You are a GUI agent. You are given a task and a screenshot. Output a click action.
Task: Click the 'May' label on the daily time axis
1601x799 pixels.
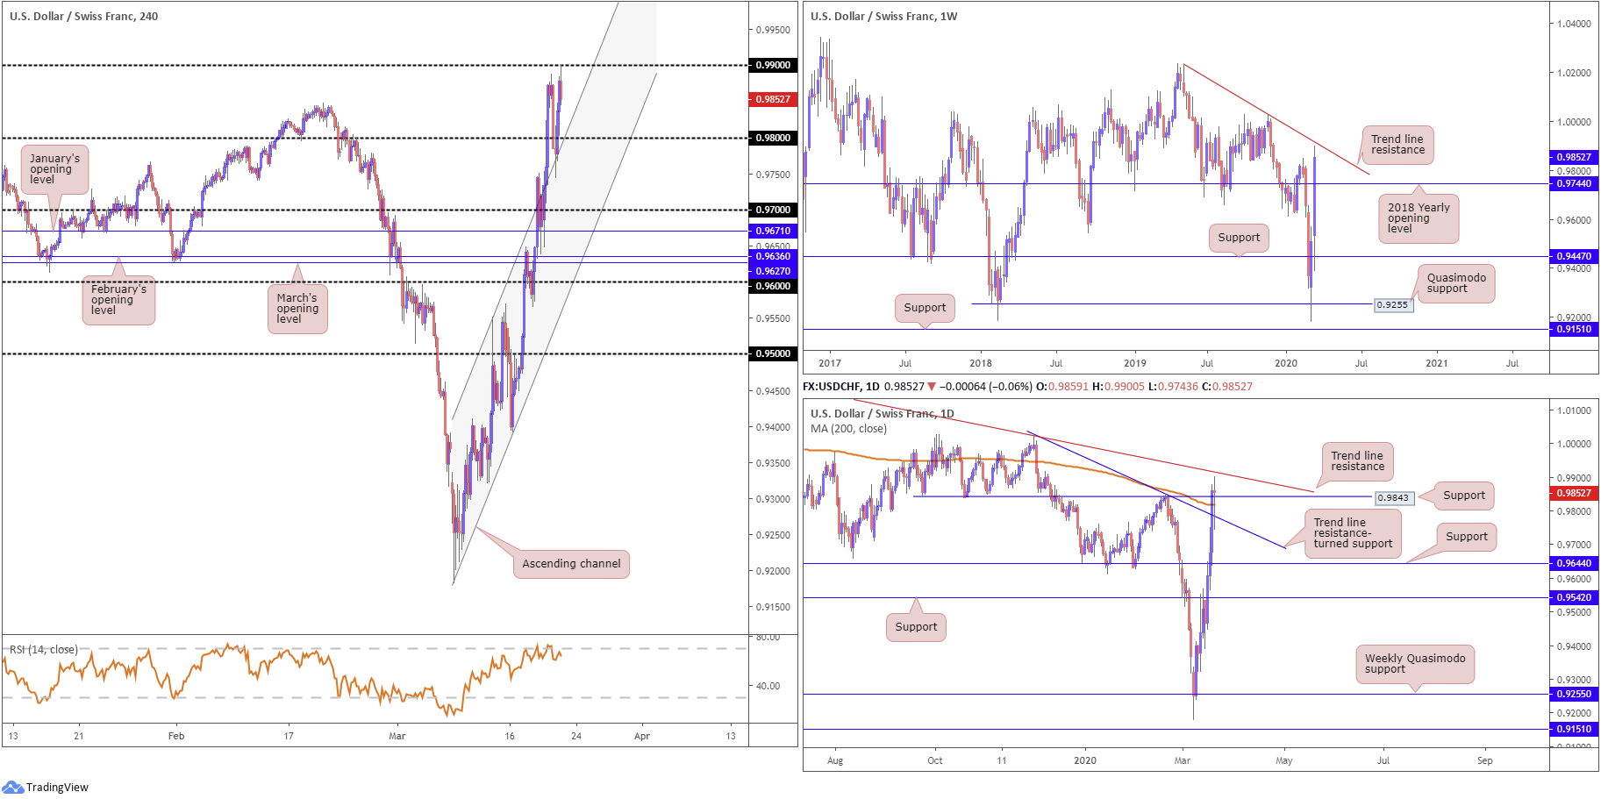coord(1284,760)
